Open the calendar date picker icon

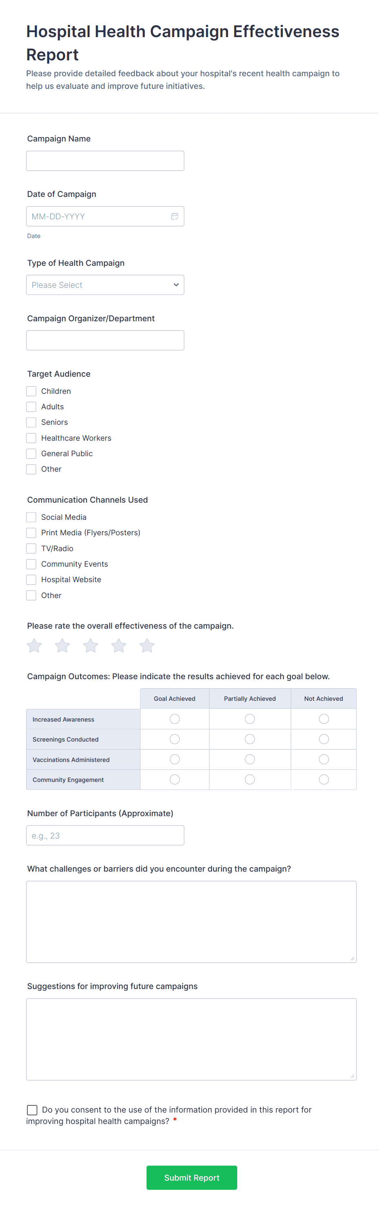pyautogui.click(x=175, y=216)
